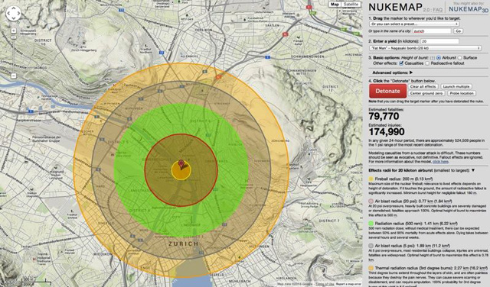Click the yellow fireball radius legend swatch
Viewport: 490px width, 287px height.
[x=371, y=179]
